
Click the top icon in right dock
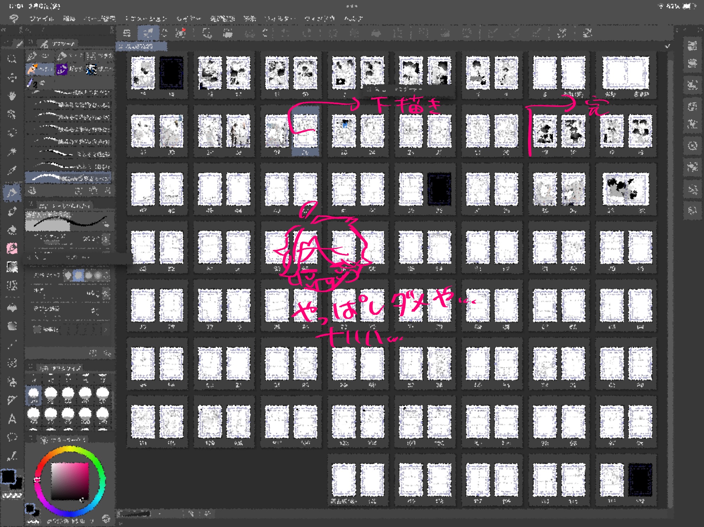pyautogui.click(x=692, y=46)
